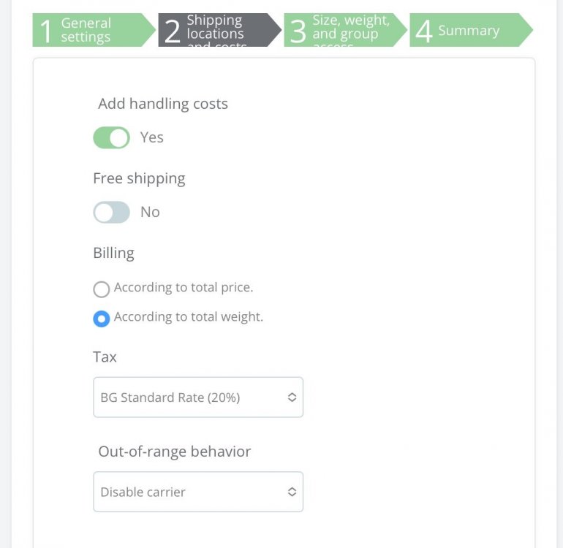Click the step number 1 badge

point(46,31)
